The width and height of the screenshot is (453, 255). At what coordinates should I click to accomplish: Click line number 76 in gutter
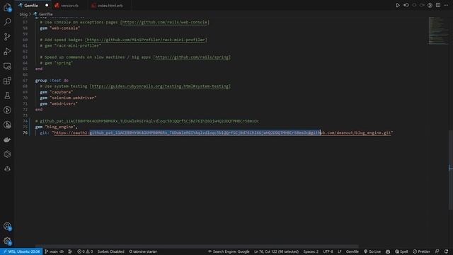tap(25, 132)
